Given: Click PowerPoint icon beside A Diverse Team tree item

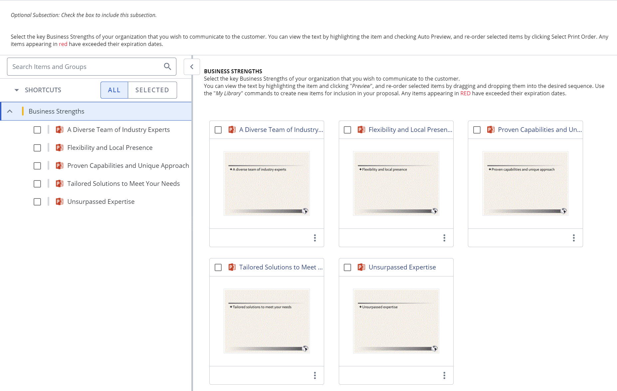Looking at the screenshot, I should pyautogui.click(x=60, y=130).
